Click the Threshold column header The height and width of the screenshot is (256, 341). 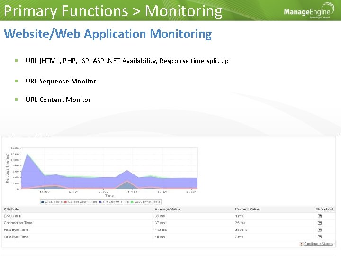tap(325, 209)
